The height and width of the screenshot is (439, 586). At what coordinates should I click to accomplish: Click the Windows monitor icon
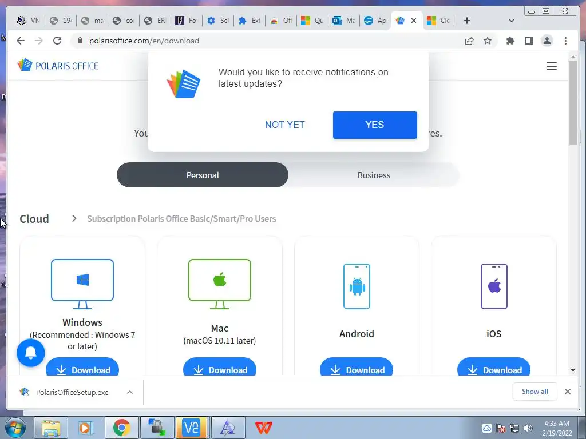tap(82, 284)
